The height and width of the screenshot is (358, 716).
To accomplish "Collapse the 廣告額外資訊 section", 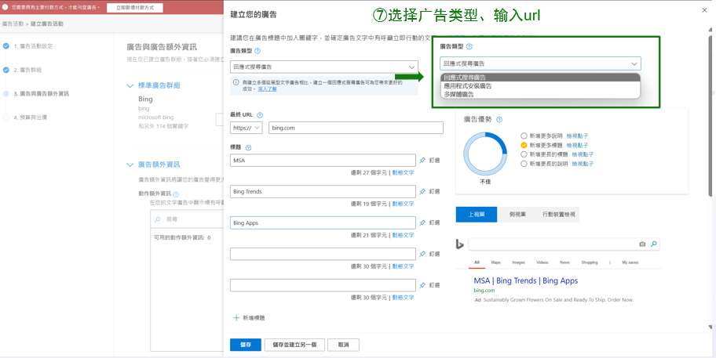I will click(130, 165).
